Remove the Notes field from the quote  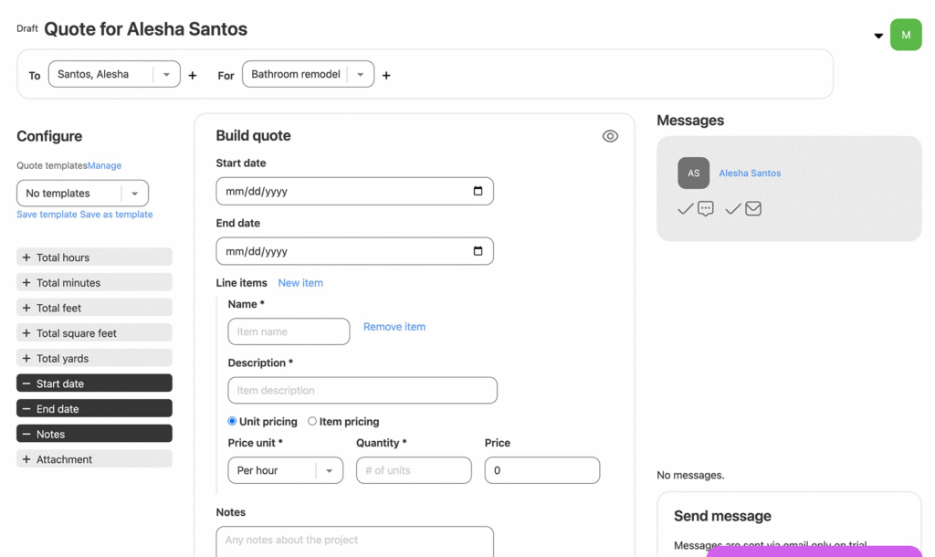(x=94, y=434)
